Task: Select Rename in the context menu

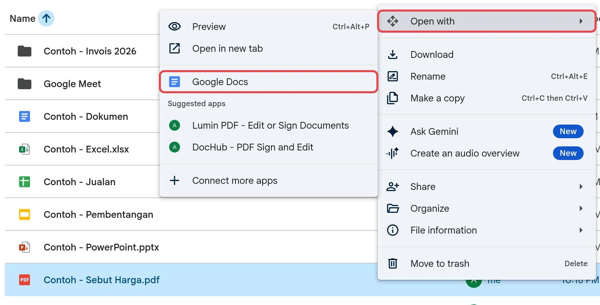Action: coord(487,76)
